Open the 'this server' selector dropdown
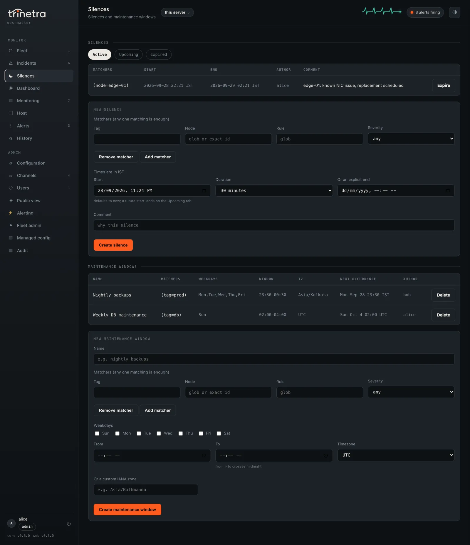 tap(177, 12)
